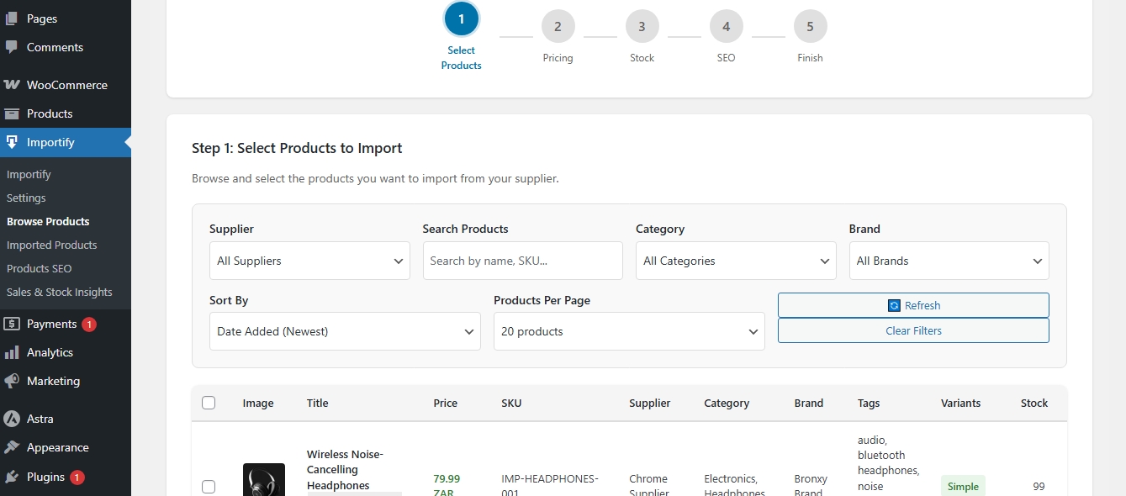Image resolution: width=1126 pixels, height=496 pixels.
Task: Click the Marketing megaphone icon
Action: click(x=12, y=381)
